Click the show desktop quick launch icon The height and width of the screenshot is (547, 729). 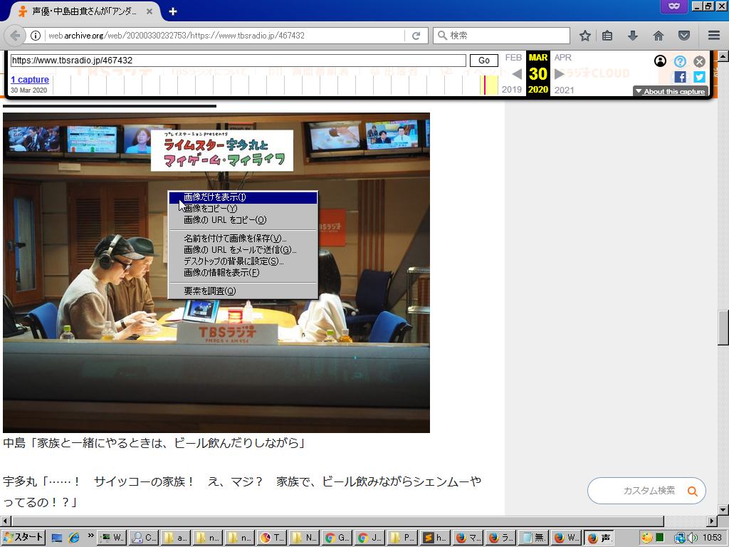[x=57, y=538]
